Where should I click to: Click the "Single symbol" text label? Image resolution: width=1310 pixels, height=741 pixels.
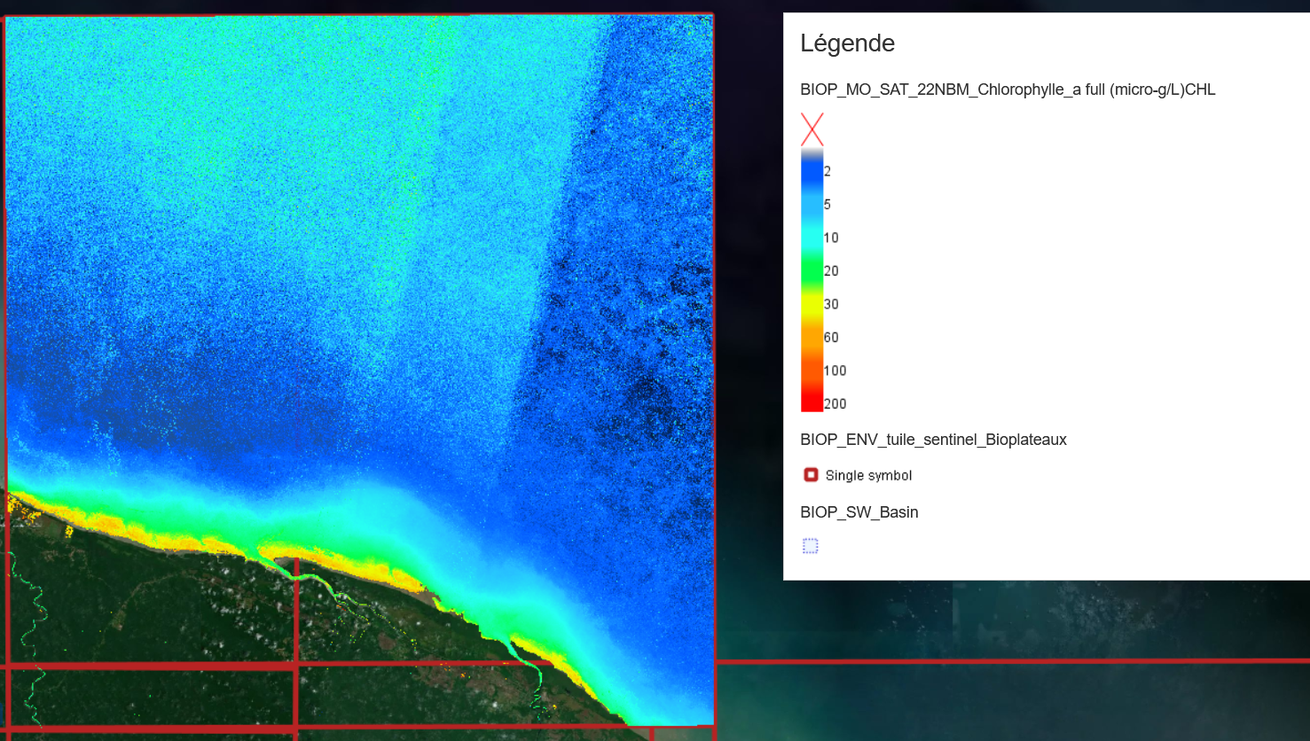click(x=868, y=476)
